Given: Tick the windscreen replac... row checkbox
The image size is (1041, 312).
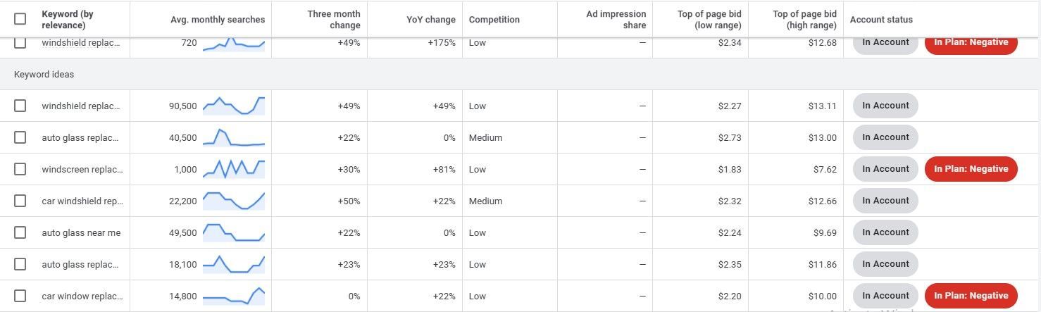Looking at the screenshot, I should (20, 169).
